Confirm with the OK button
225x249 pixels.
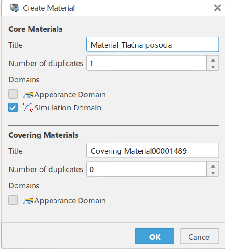pyautogui.click(x=155, y=236)
